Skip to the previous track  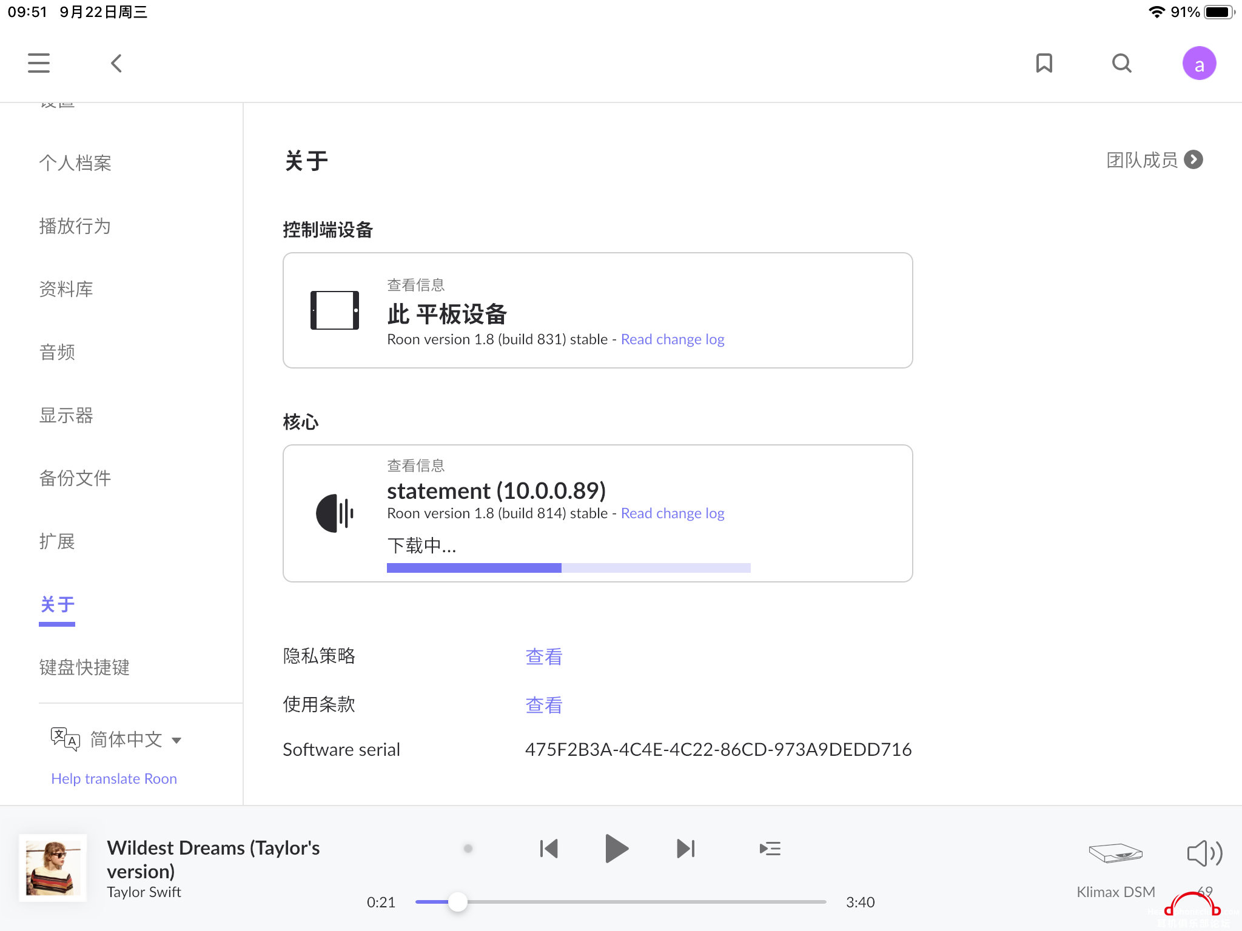pos(549,849)
